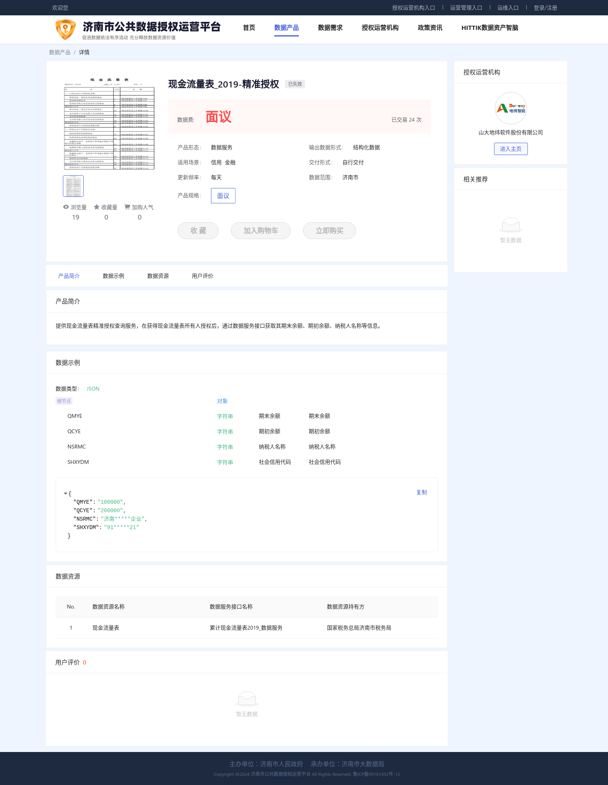Click the "91*****21" JSON value

click(x=122, y=527)
